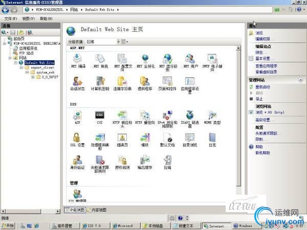307x230 pixels.
Task: Click the 编辑权限 action link
Action: pyautogui.click(x=265, y=39)
